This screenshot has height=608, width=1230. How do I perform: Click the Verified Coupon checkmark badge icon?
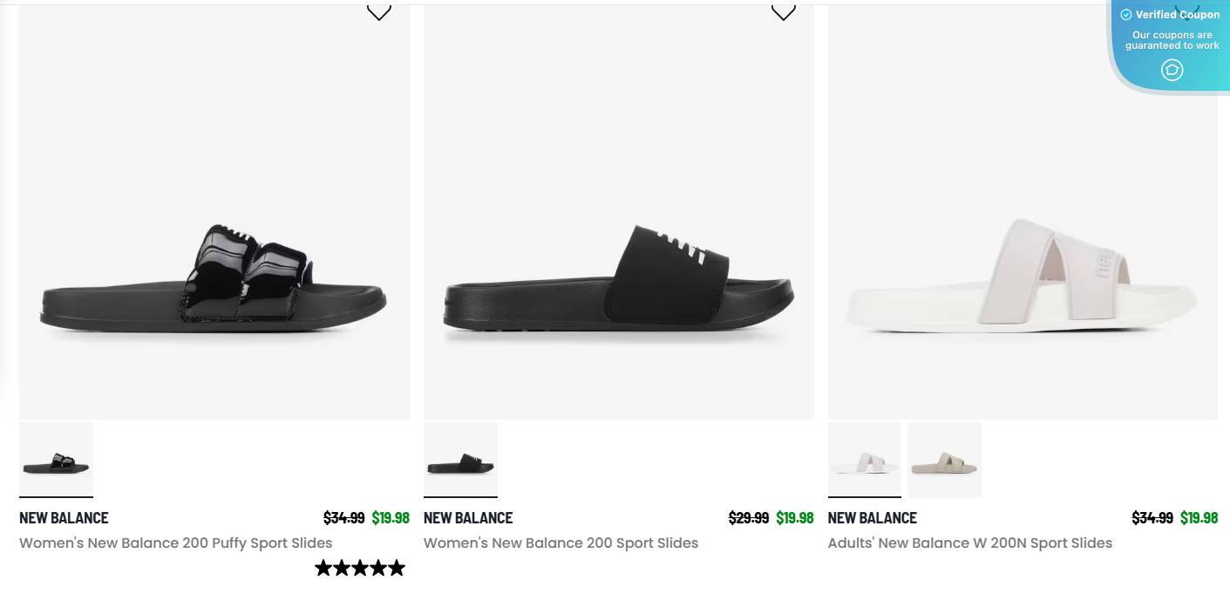click(1125, 14)
